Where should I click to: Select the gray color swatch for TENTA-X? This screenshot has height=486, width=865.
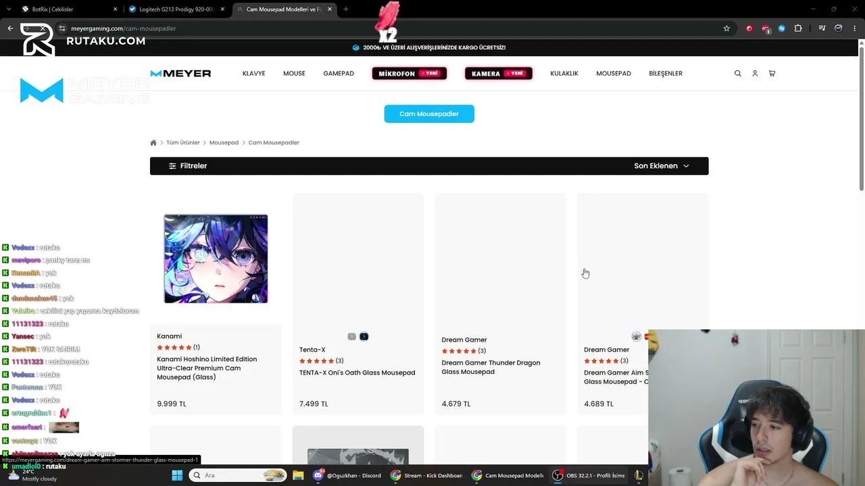[x=351, y=337]
